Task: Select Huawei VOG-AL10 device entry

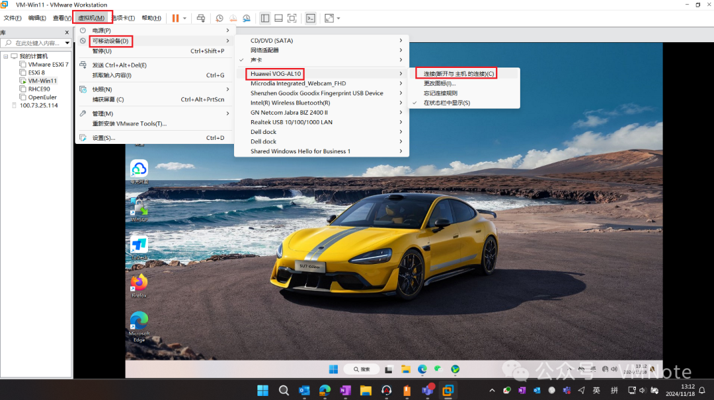Action: tap(321, 74)
